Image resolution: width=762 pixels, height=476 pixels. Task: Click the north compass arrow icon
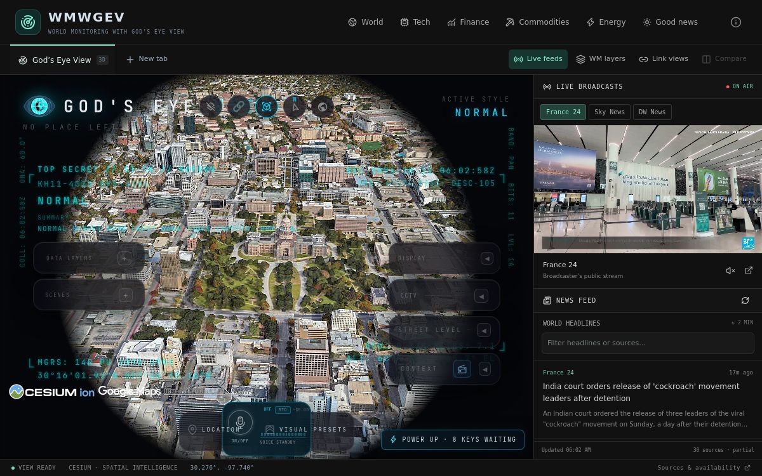pyautogui.click(x=295, y=107)
